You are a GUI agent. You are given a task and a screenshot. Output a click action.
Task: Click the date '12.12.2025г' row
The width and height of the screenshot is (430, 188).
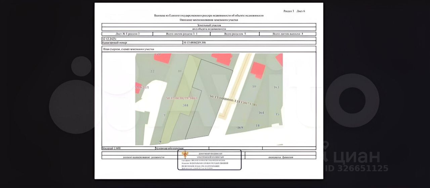click(209, 39)
